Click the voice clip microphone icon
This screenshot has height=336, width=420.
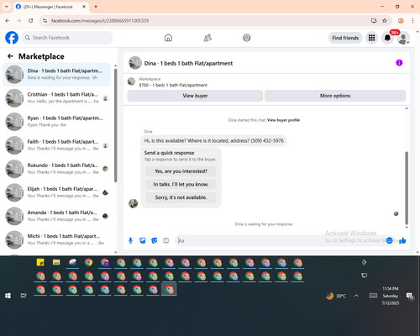tap(130, 240)
